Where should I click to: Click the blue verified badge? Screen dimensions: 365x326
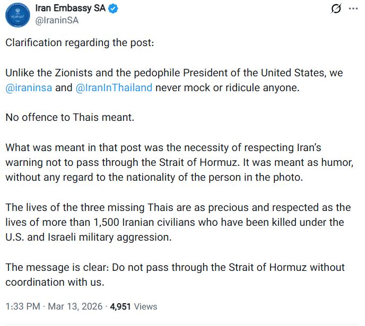point(114,8)
